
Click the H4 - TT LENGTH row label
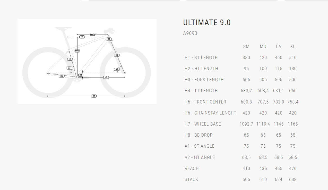click(201, 91)
